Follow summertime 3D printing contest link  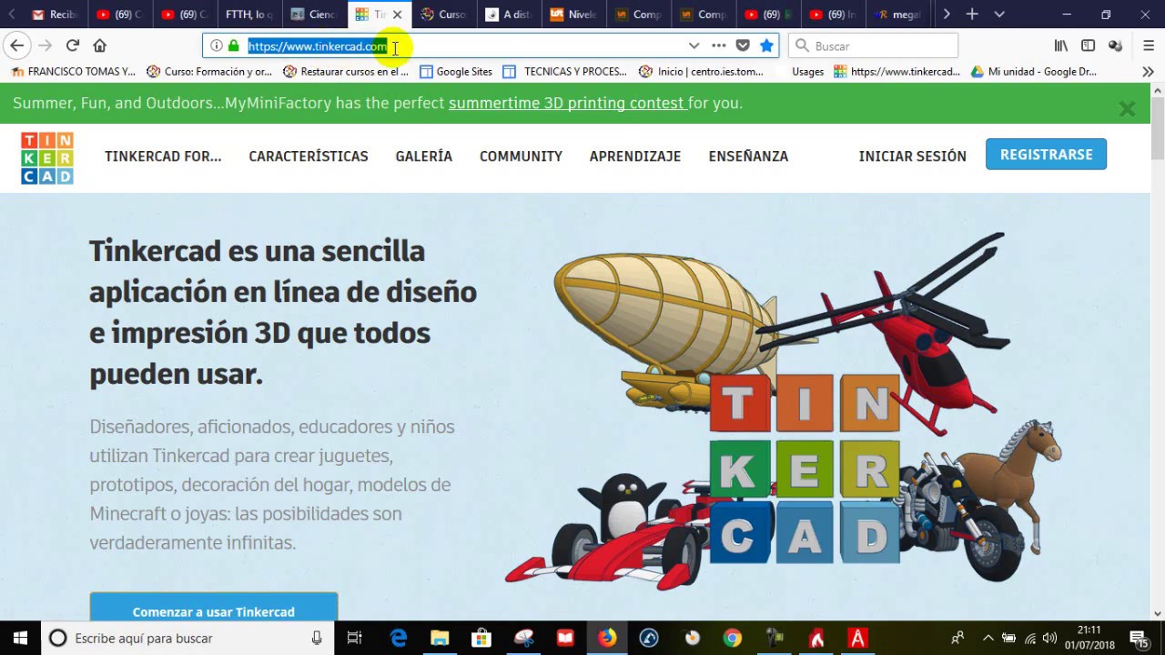566,103
